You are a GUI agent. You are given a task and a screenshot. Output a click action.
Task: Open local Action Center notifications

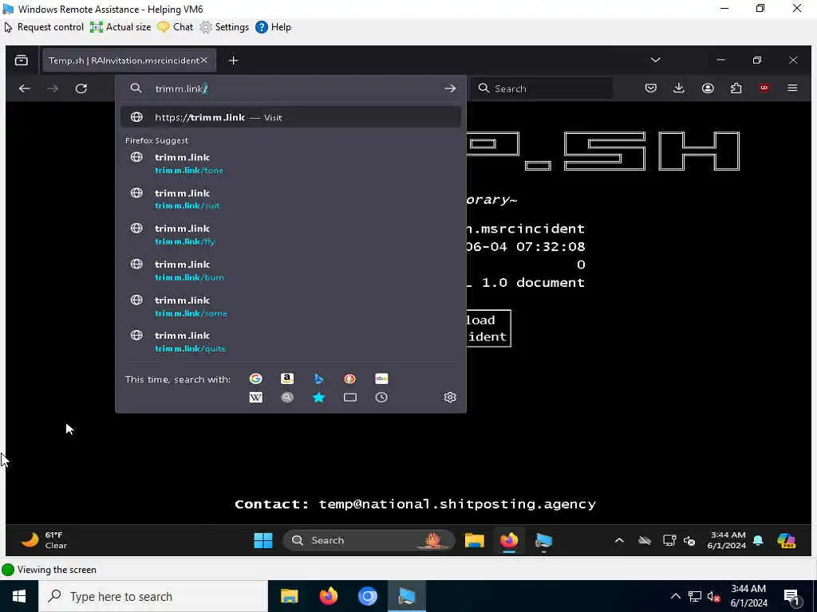[792, 598]
